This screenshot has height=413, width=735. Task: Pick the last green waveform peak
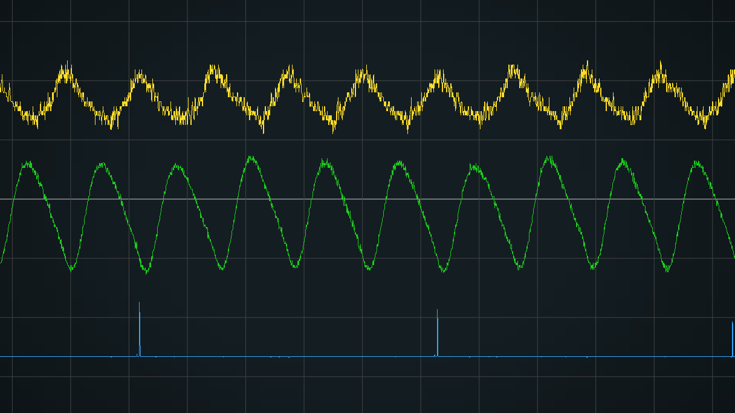click(x=698, y=163)
